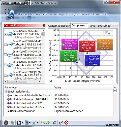This screenshot has width=121, height=127.
Task: Click the OK checkmark icon
Action: pos(61,123)
